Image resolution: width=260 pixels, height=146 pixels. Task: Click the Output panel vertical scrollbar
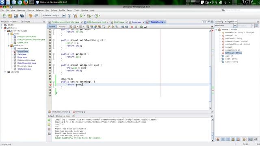(212, 130)
